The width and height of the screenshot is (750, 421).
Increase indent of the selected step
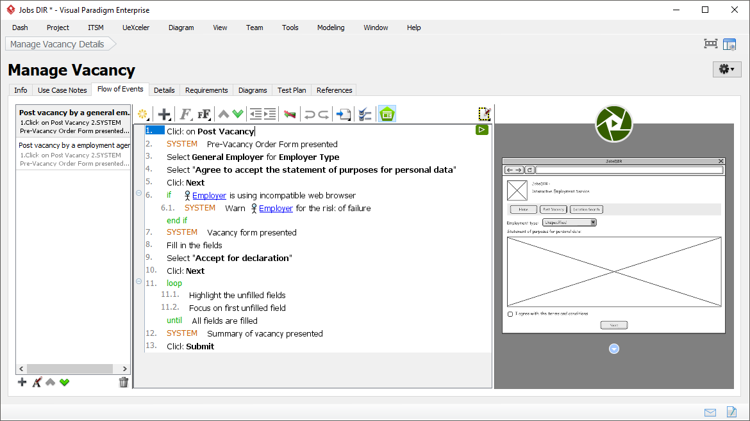[x=271, y=114]
